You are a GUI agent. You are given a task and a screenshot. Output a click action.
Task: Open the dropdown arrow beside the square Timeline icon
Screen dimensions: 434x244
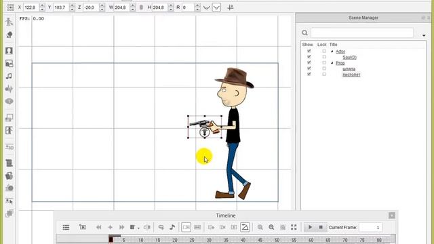pos(138,228)
